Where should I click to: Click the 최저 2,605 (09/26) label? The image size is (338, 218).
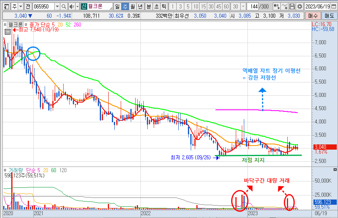[x=191, y=158]
